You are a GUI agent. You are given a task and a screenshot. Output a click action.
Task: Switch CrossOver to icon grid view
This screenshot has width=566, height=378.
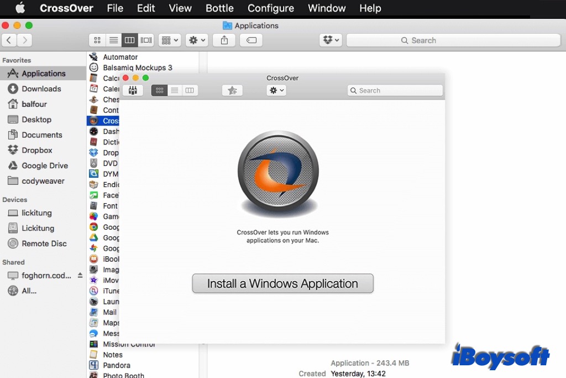[160, 90]
